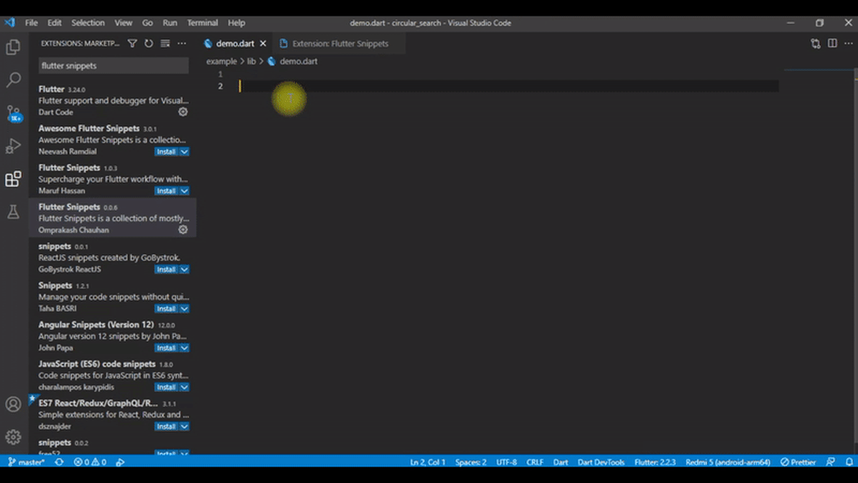Viewport: 858px width, 483px height.
Task: Open the File menu
Action: click(31, 23)
